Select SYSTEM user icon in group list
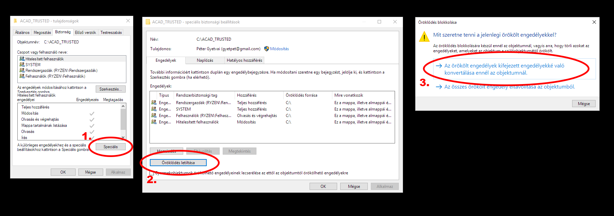614x216 pixels. pos(22,64)
